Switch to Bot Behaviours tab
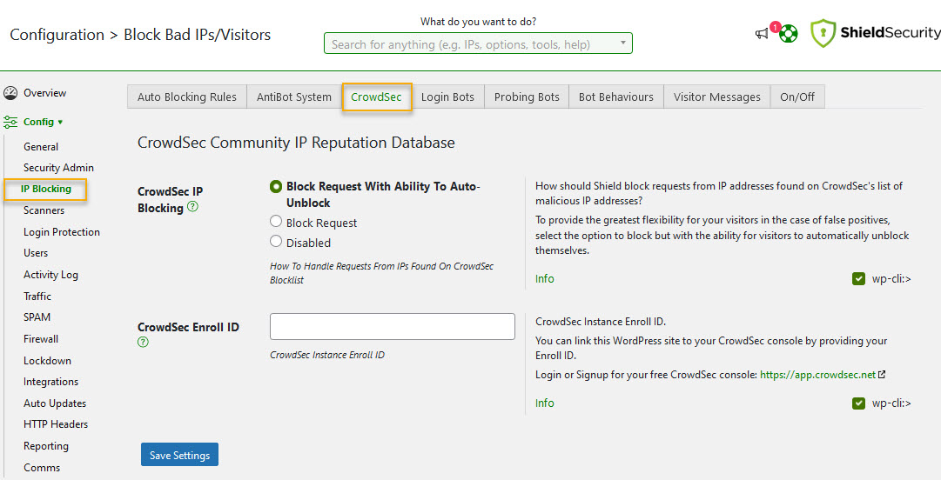Screen dimensions: 941x480 coord(615,97)
